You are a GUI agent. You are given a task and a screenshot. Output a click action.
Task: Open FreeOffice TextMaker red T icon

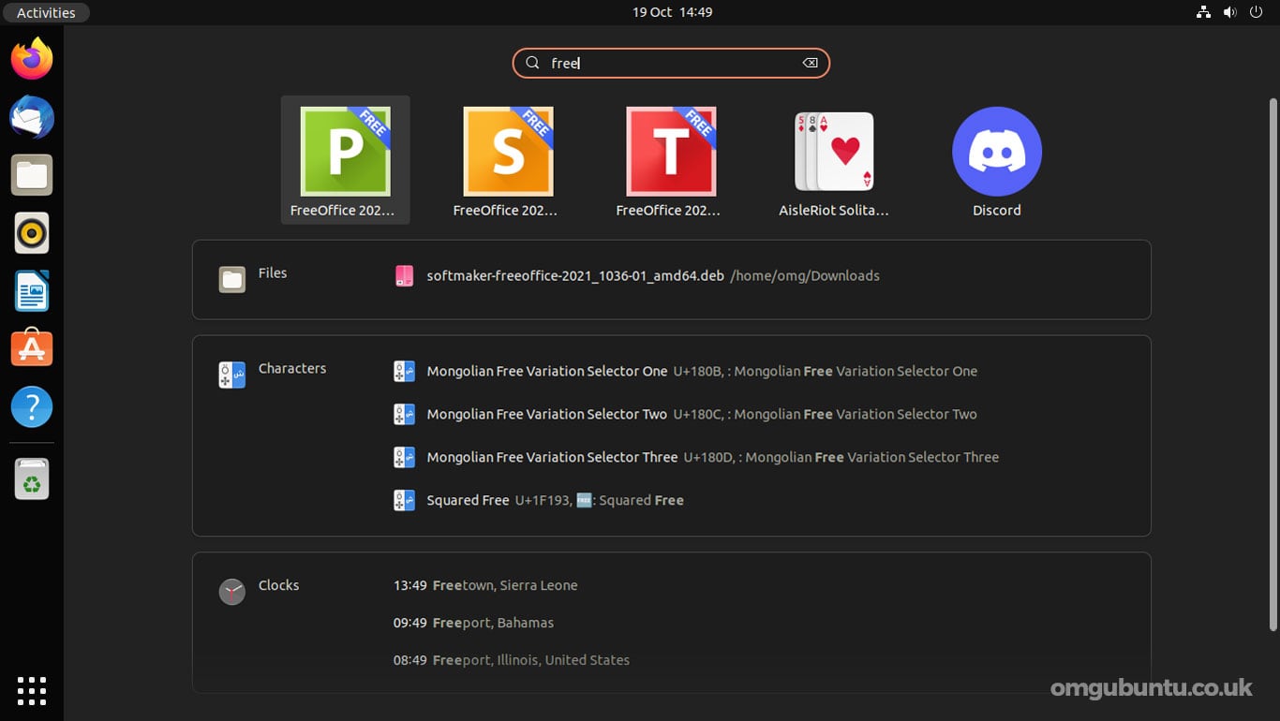click(x=671, y=160)
